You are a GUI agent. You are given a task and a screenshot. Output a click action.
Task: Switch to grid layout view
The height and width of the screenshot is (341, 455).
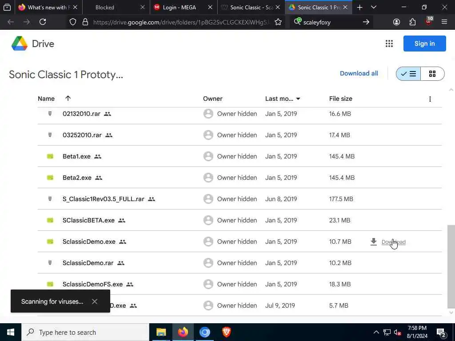click(432, 74)
